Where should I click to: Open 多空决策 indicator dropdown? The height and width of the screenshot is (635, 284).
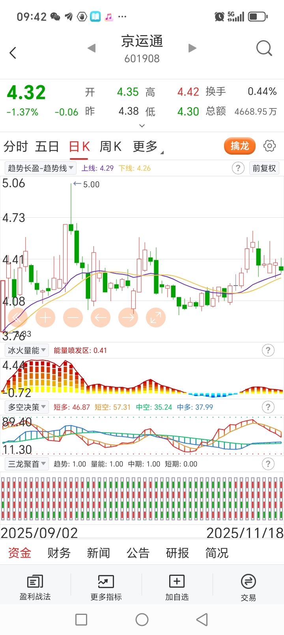[x=26, y=407]
